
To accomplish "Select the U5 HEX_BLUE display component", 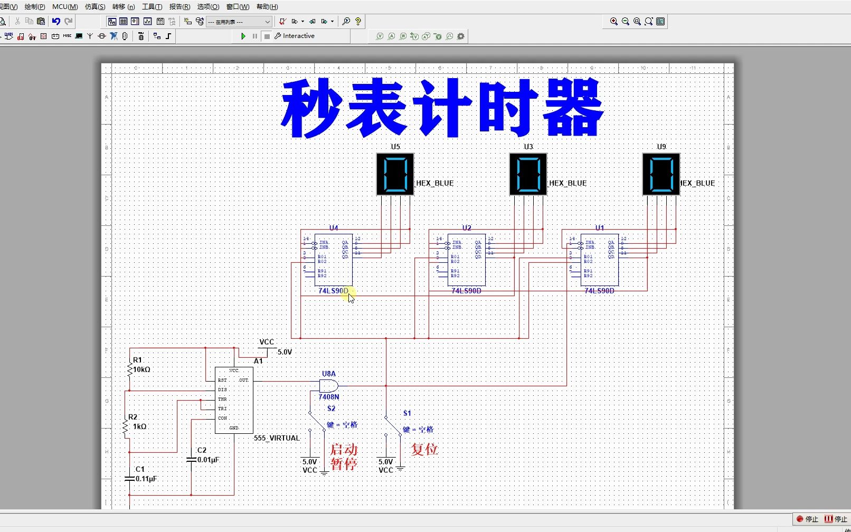I will coord(395,173).
